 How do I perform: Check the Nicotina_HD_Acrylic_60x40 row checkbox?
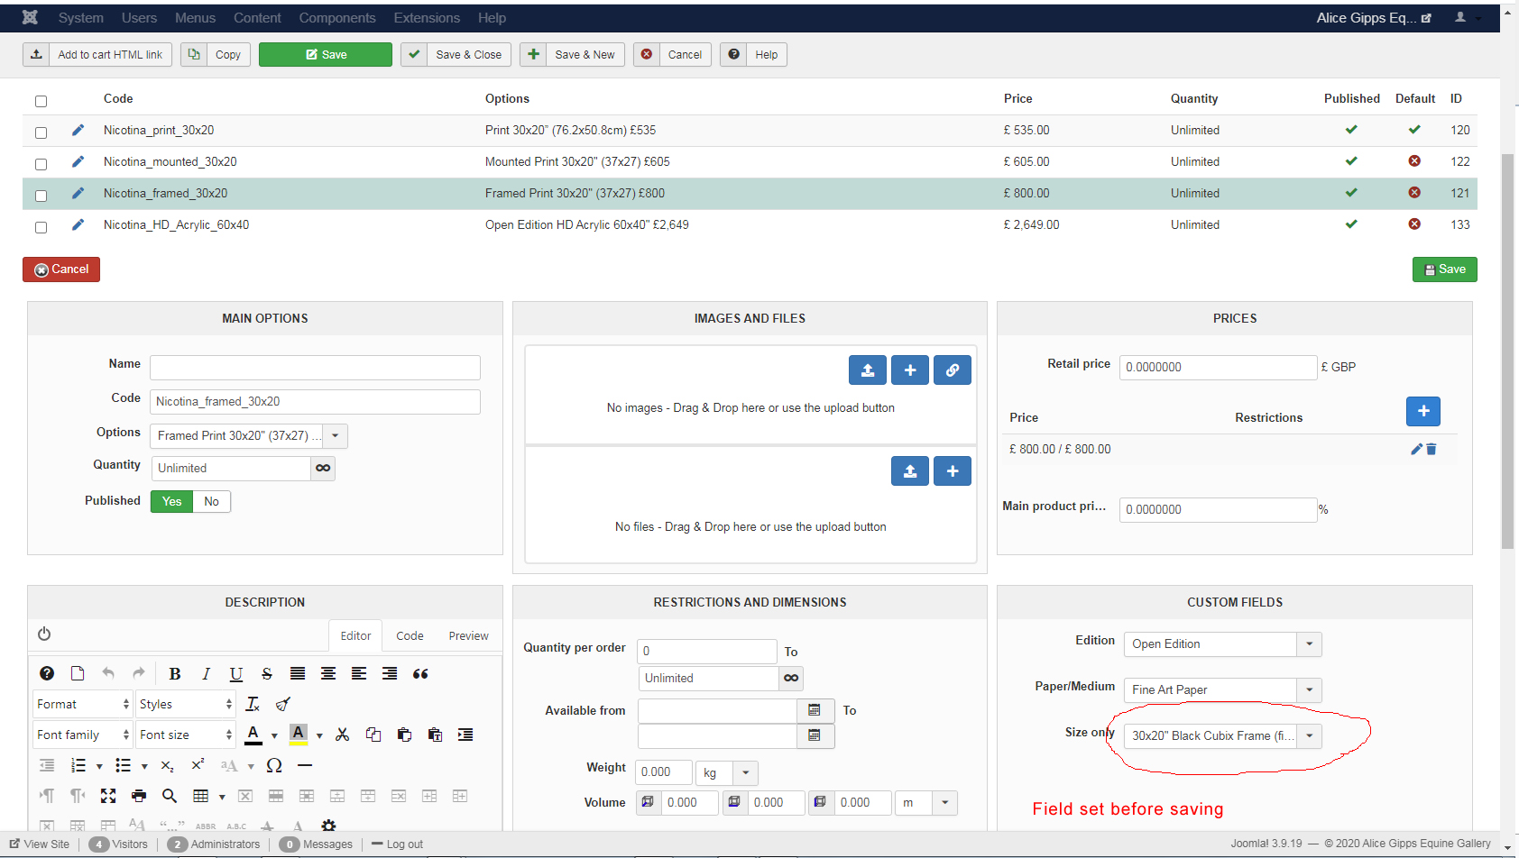41,227
